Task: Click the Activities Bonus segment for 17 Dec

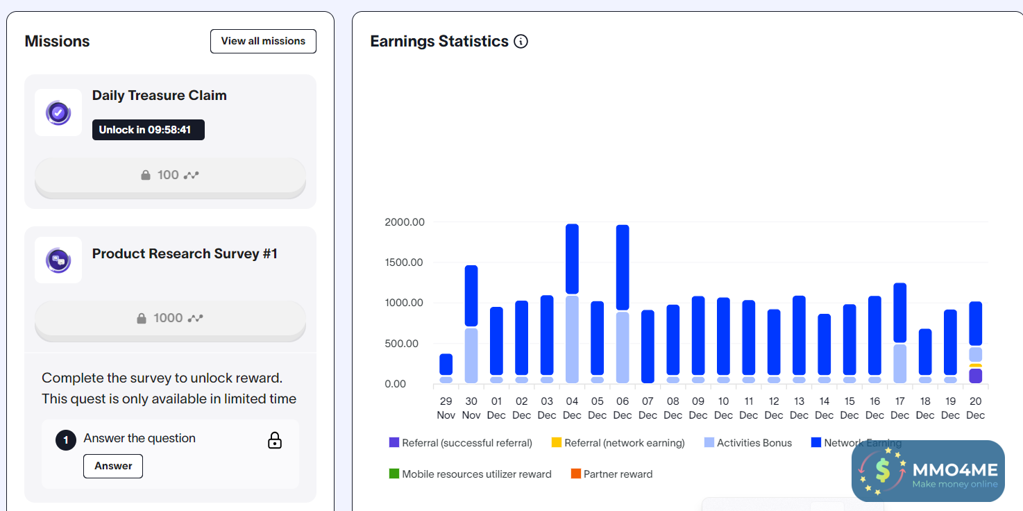Action: point(900,364)
